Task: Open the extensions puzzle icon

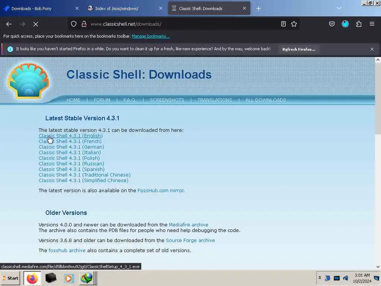Action: (x=359, y=24)
